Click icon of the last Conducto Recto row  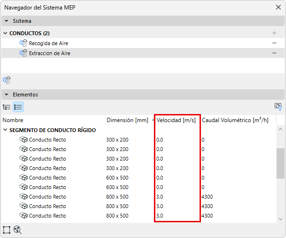(23, 216)
